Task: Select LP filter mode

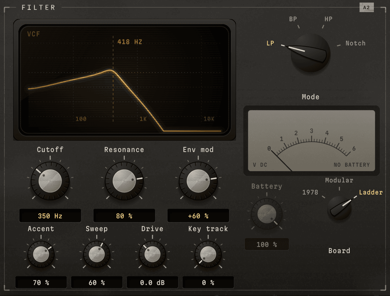Action: tap(271, 43)
